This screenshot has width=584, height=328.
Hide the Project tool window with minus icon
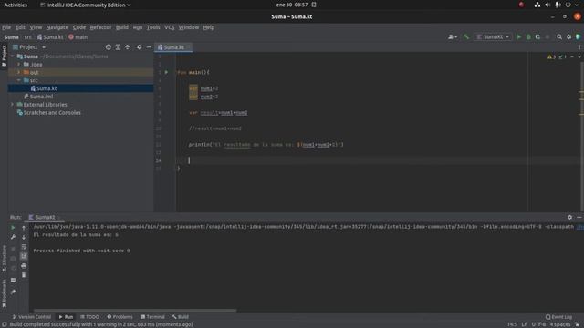(149, 47)
